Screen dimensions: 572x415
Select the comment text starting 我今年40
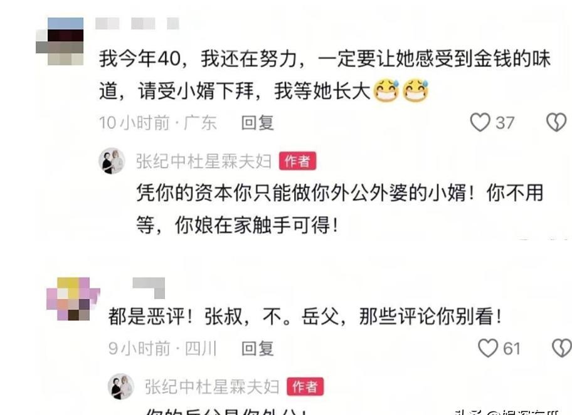325,75
